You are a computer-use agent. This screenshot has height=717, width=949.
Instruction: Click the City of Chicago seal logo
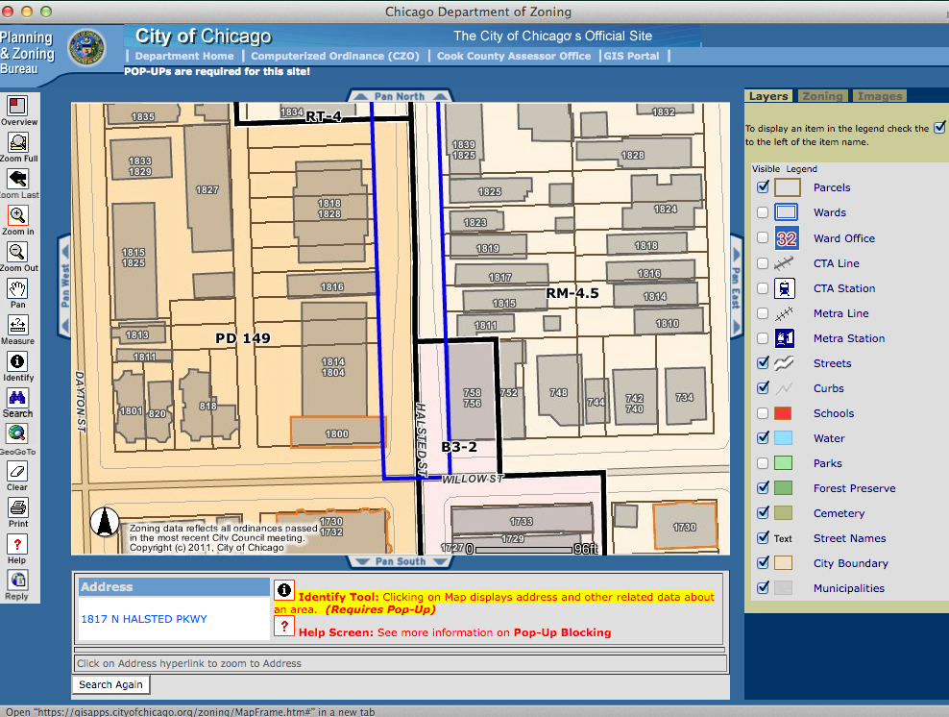86,48
